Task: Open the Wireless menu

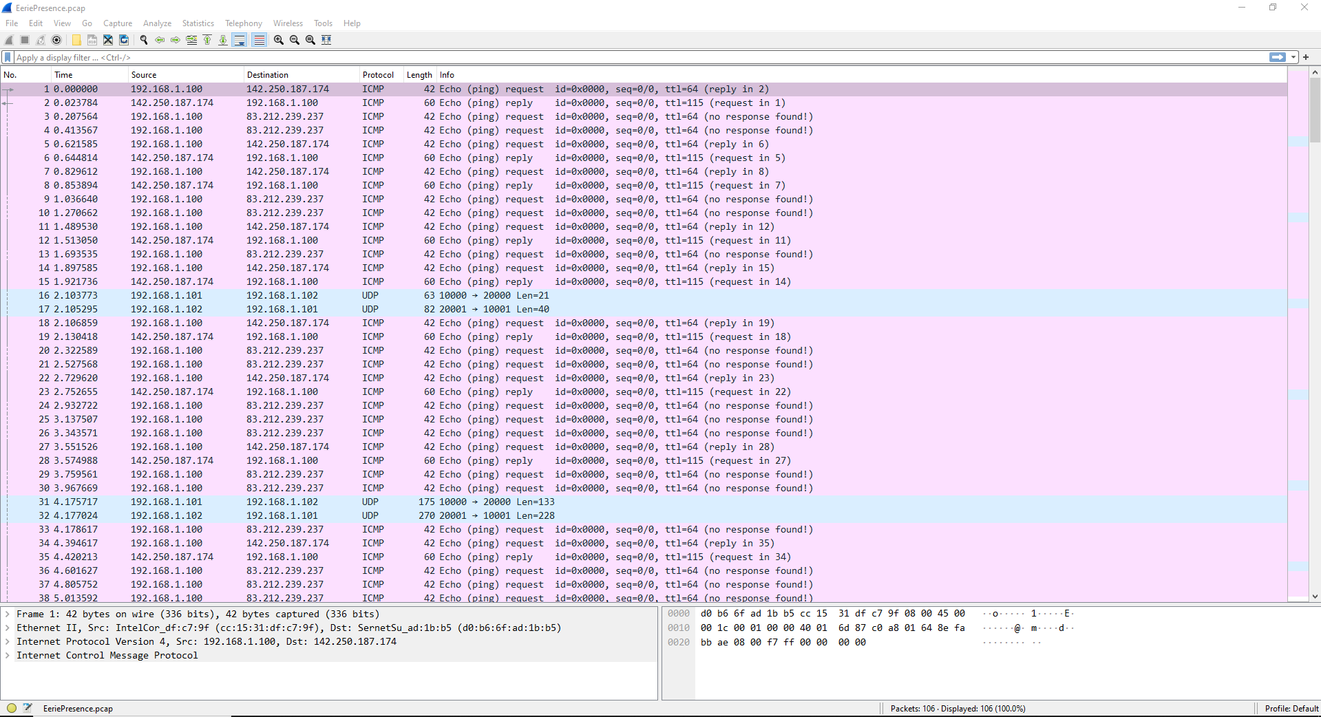Action: tap(288, 23)
